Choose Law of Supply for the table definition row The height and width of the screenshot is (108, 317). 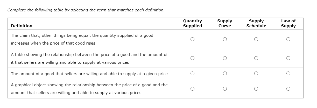(x=288, y=58)
